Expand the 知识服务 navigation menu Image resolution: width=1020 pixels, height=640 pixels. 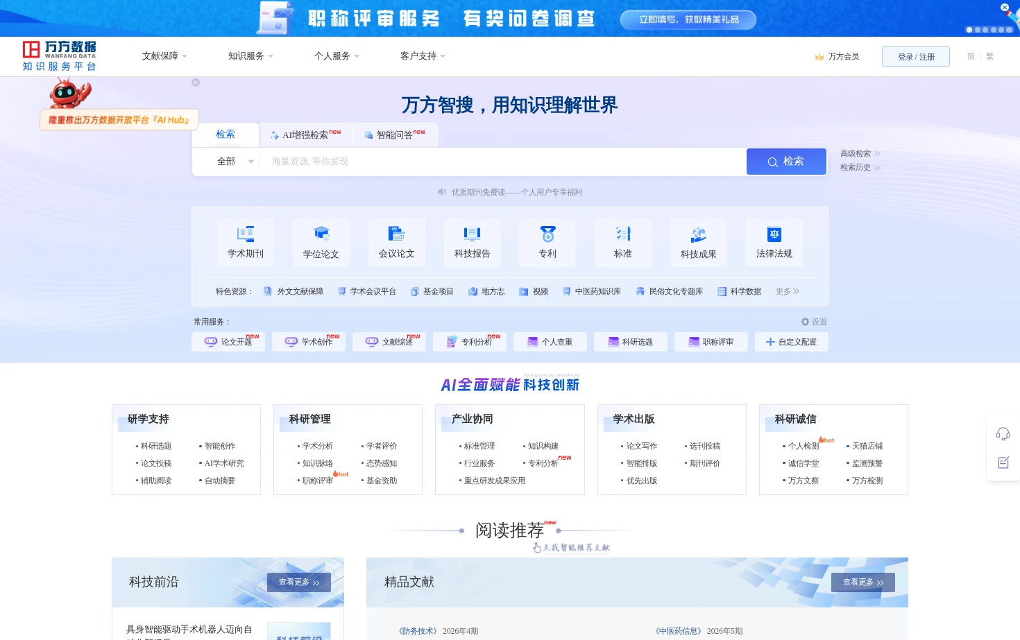click(x=250, y=56)
